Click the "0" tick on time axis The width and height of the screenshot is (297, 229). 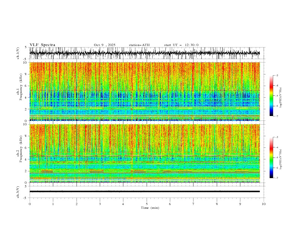click(30, 204)
